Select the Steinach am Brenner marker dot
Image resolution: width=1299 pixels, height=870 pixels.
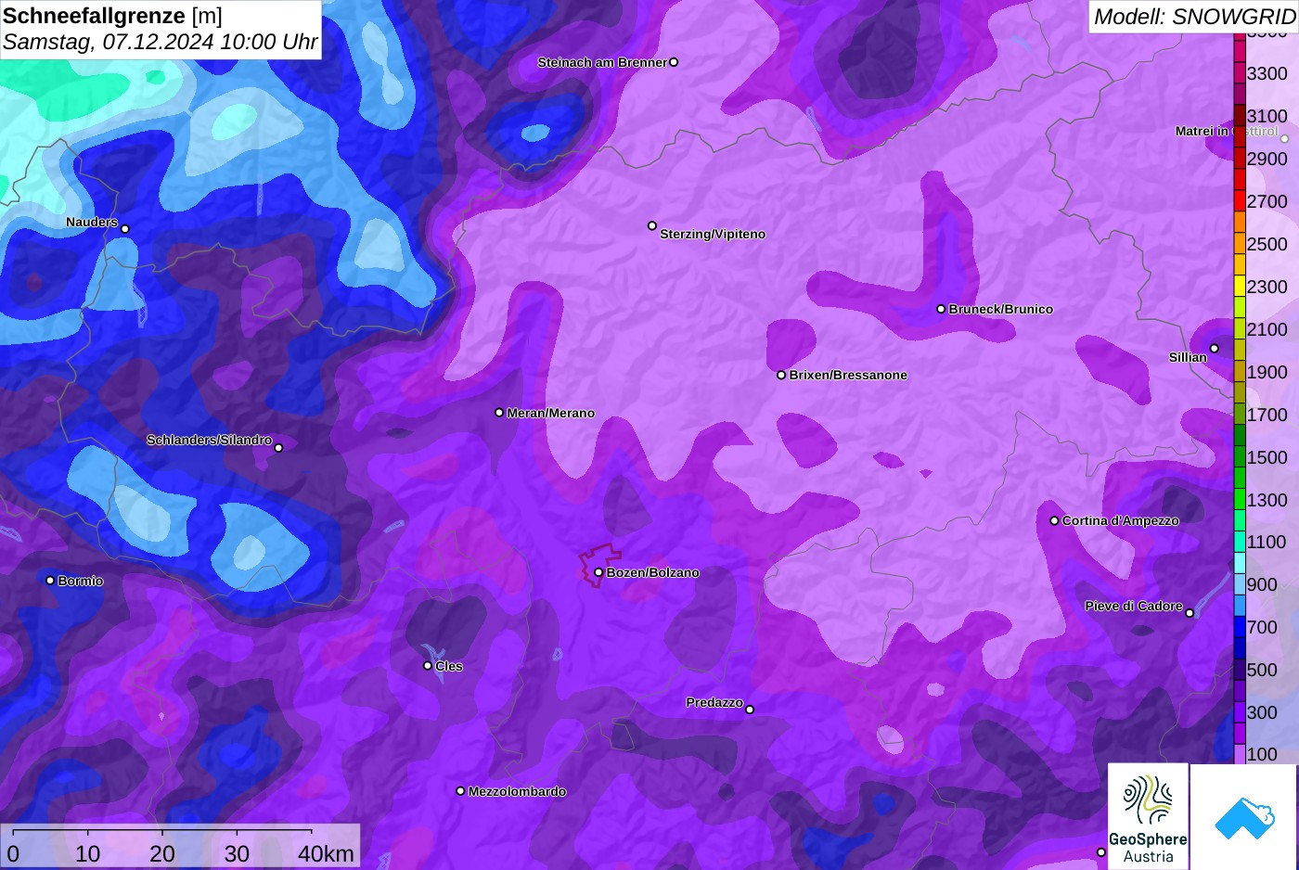point(674,62)
